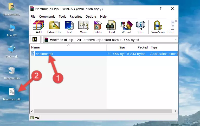
Task: Go up one folder level
Action: (35, 40)
